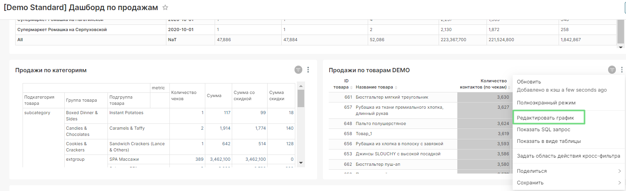
Task: Star the dashboard as favorite
Action: point(165,8)
